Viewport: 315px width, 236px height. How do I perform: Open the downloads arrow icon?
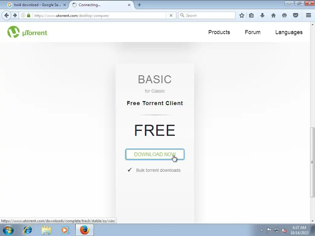[x=262, y=15]
